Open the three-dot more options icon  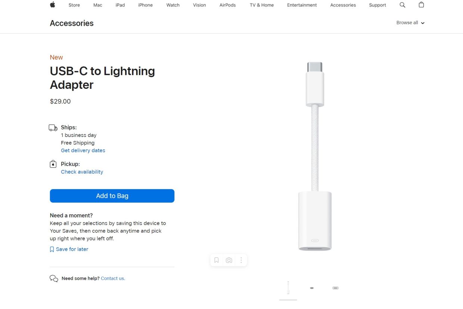point(241,260)
